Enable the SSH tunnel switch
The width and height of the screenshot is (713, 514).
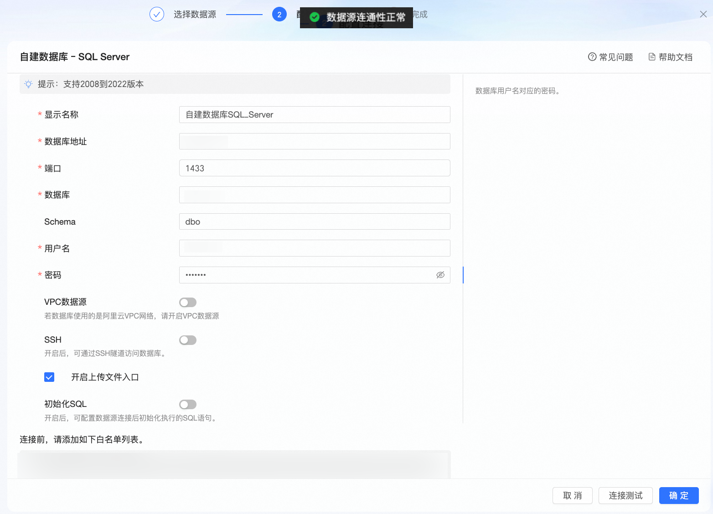[x=188, y=340]
